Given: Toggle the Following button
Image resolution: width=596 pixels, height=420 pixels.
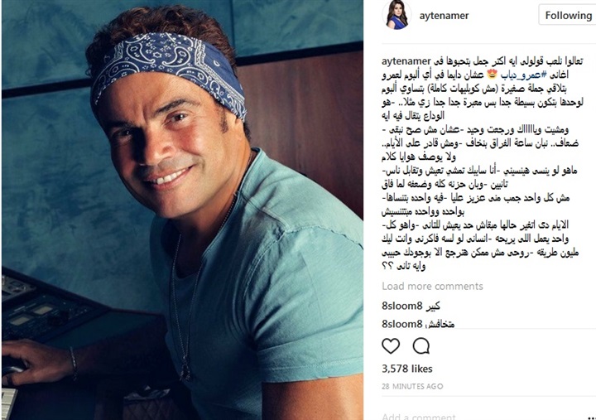Looking at the screenshot, I should click(568, 15).
